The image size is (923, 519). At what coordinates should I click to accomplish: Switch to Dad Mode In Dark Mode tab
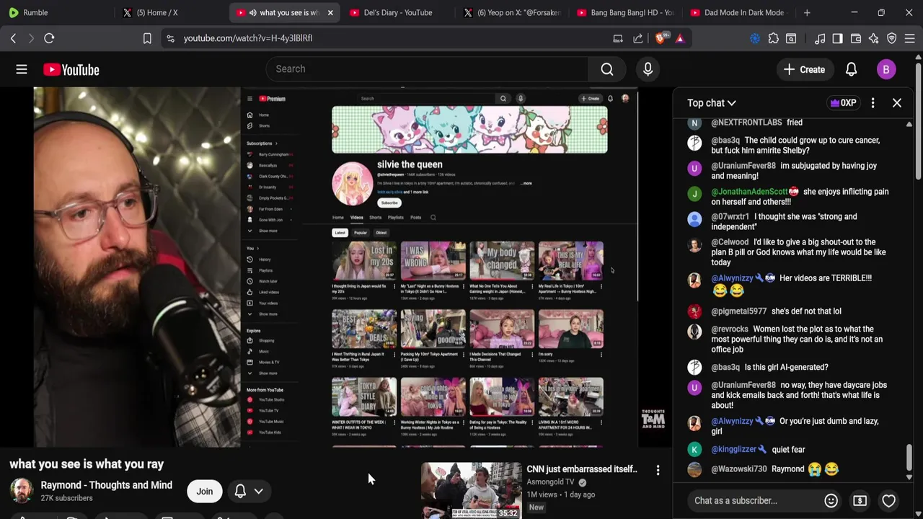pos(739,12)
